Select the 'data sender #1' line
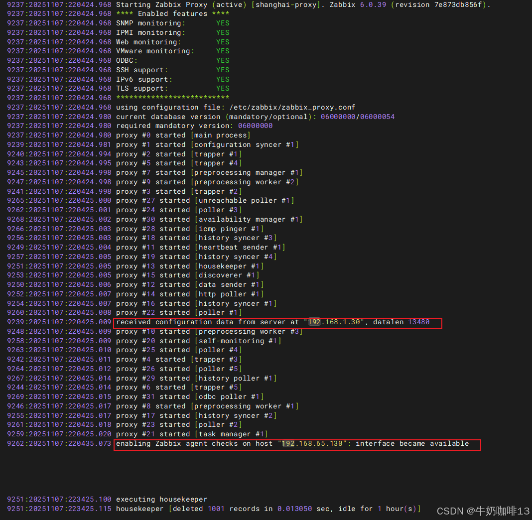The height and width of the screenshot is (520, 532). [135, 284]
